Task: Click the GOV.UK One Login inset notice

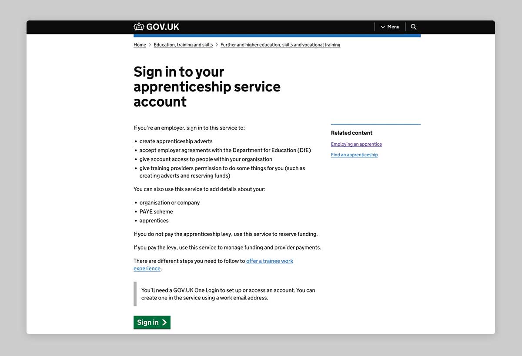Action: pos(228,294)
